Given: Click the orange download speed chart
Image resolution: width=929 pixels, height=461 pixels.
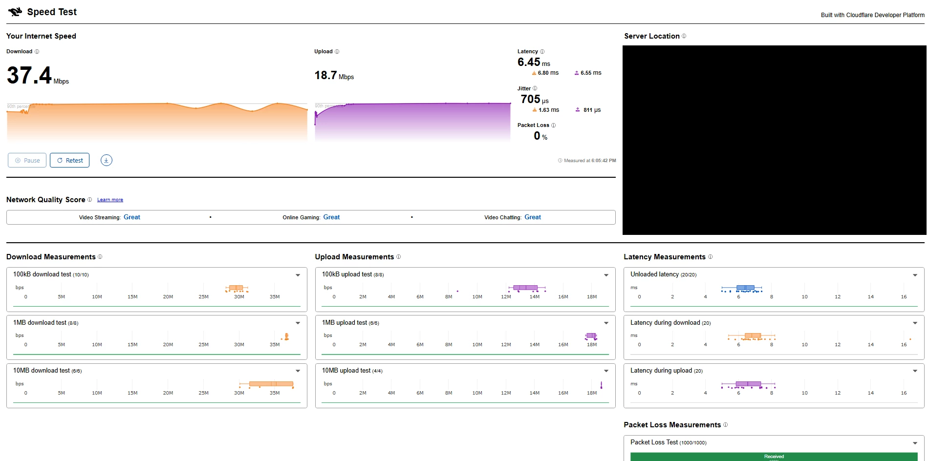Looking at the screenshot, I should (157, 122).
